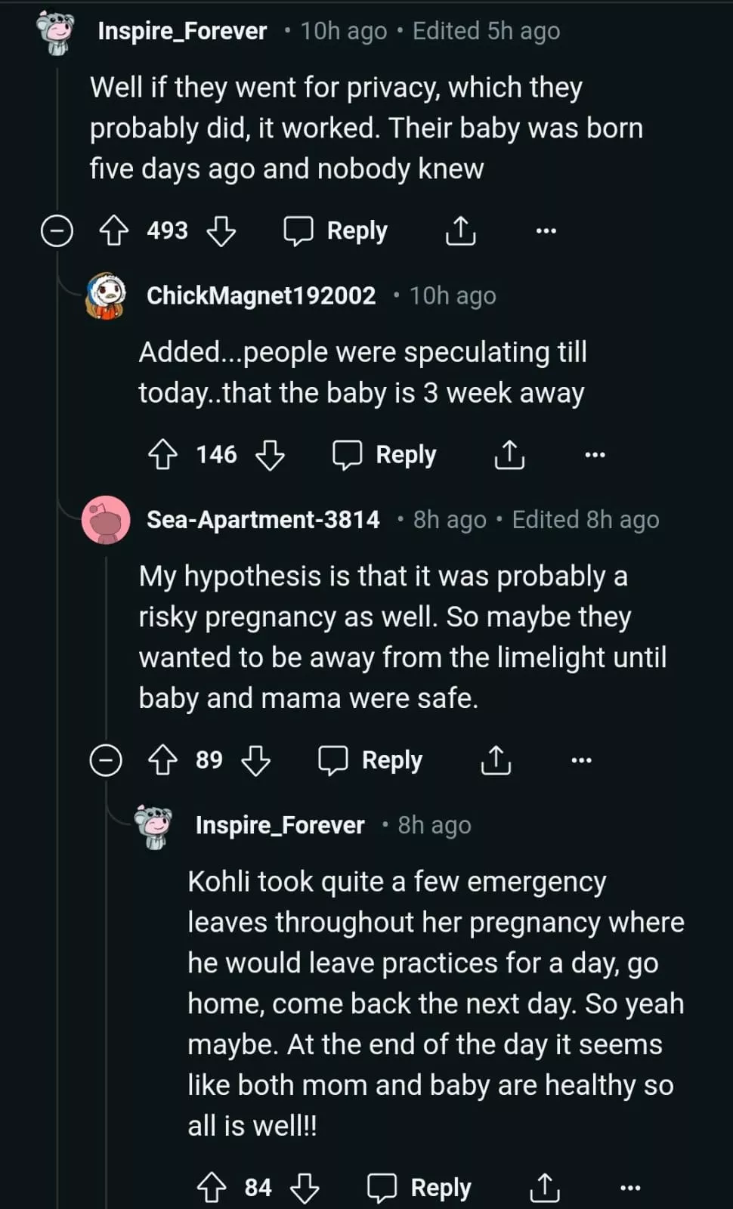The height and width of the screenshot is (1209, 733).
Task: Collapse the top Inspire_Forever comment thread
Action: (57, 230)
